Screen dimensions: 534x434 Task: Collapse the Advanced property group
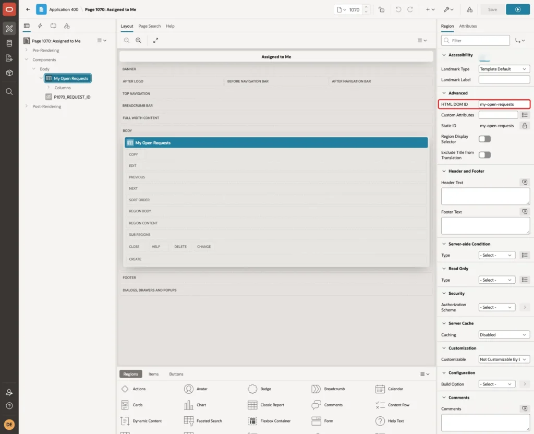(x=444, y=93)
